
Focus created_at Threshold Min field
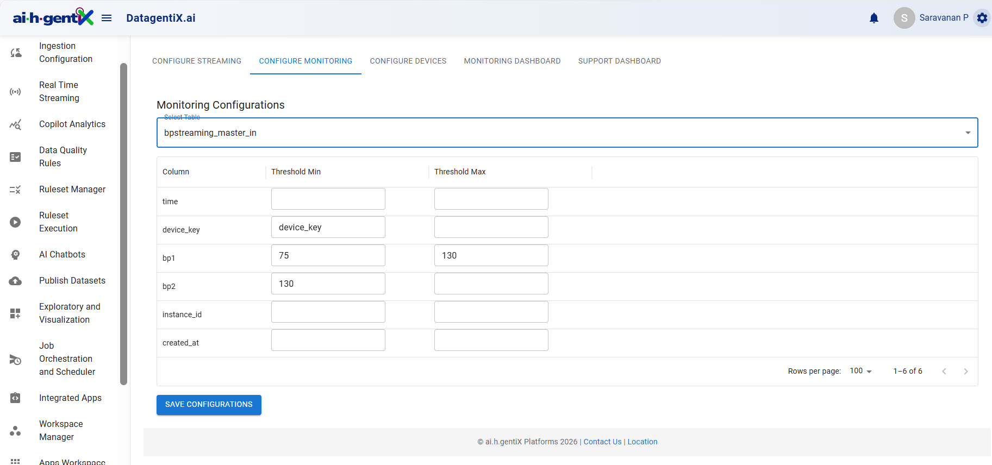(328, 340)
